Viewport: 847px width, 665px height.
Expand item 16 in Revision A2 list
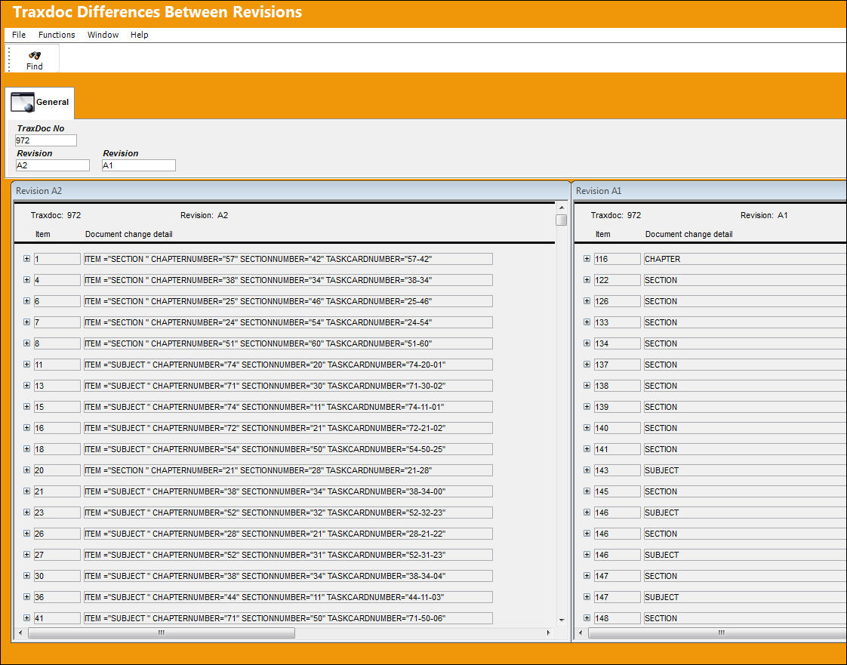(x=26, y=427)
